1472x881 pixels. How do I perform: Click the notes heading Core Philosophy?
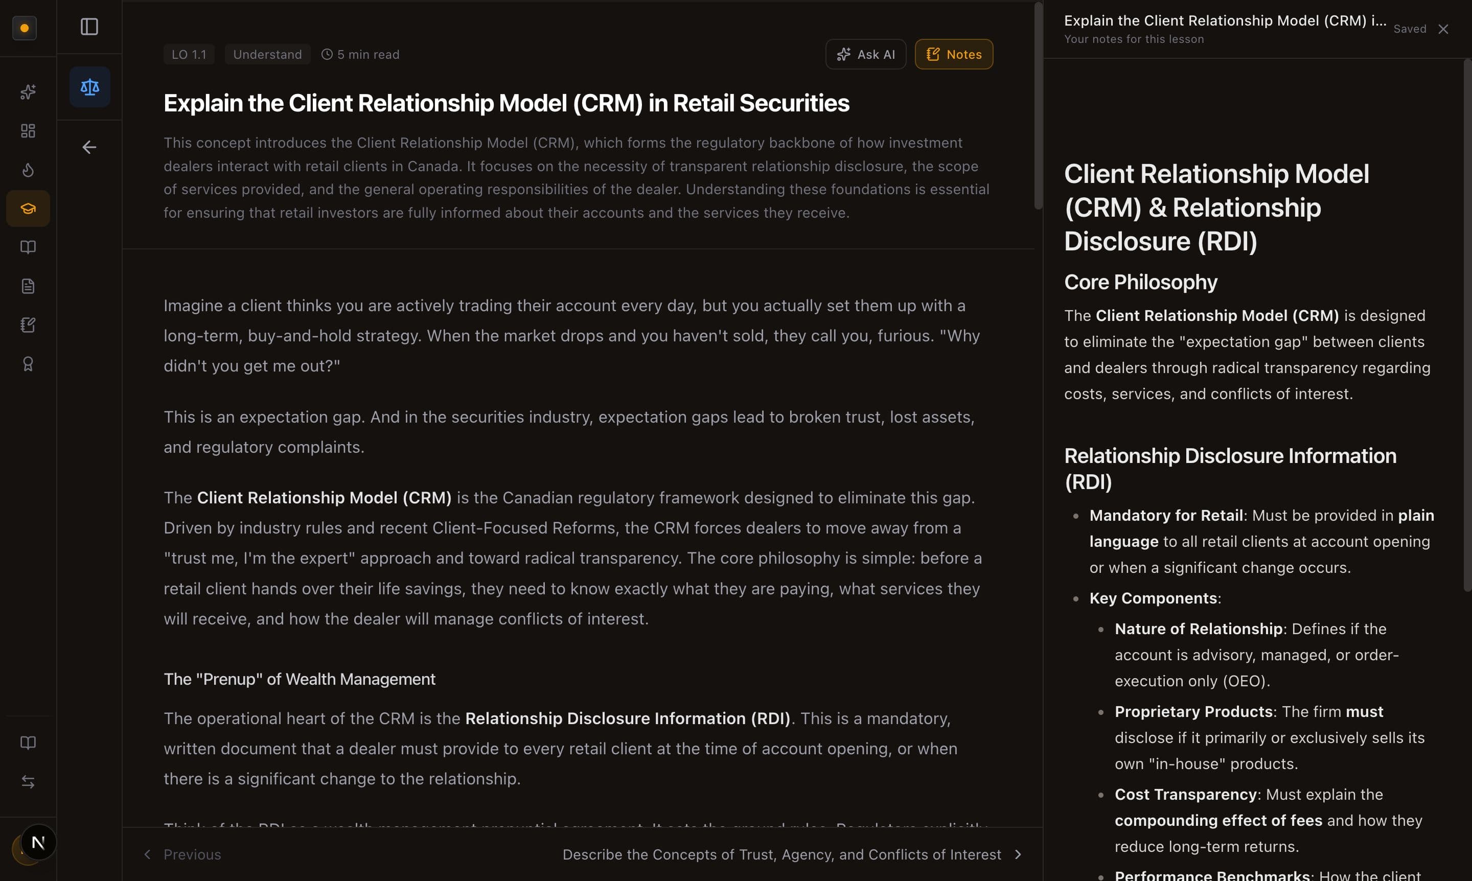1141,282
